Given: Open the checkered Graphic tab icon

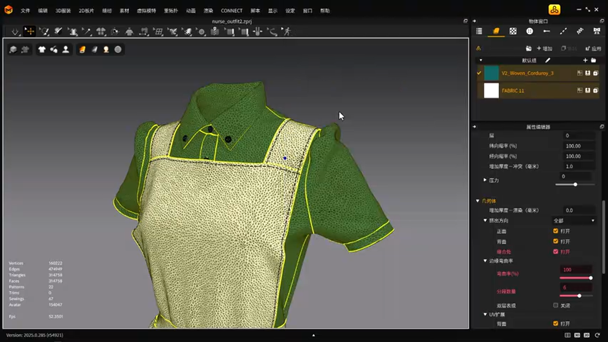Looking at the screenshot, I should (x=513, y=31).
